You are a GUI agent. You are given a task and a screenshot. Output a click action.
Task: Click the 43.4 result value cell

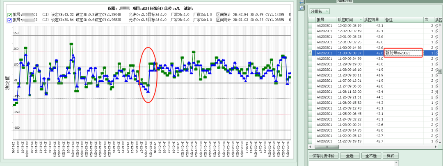click(x=374, y=92)
